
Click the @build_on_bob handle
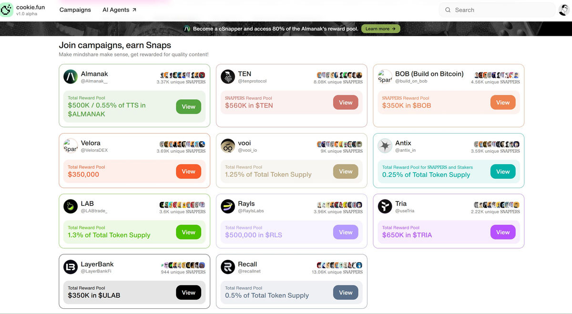tap(411, 82)
